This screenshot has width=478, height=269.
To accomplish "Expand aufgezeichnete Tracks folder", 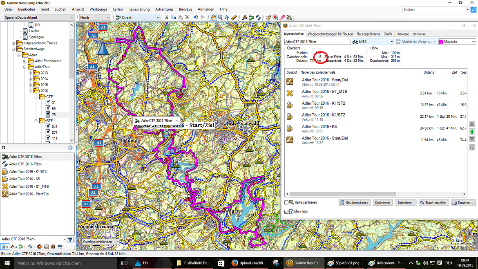I will 13,43.
